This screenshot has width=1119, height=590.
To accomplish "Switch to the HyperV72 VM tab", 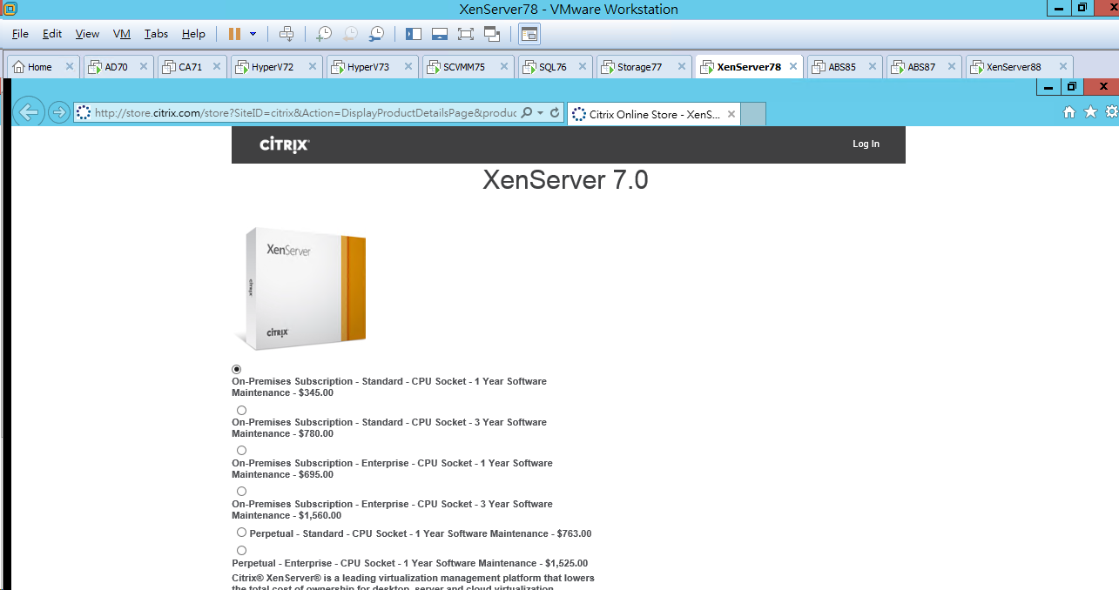I will coord(277,67).
